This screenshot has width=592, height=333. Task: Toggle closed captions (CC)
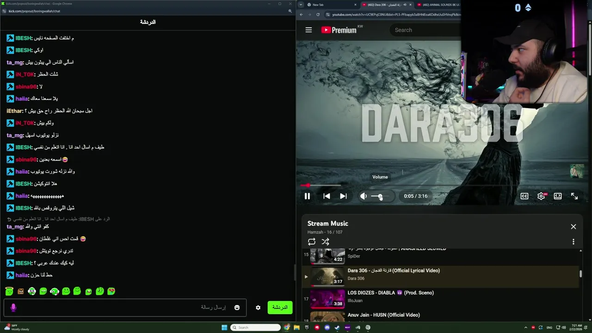(524, 196)
